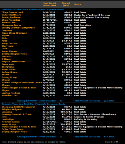Select the domestic issuer defaults count 11

click(x=61, y=137)
